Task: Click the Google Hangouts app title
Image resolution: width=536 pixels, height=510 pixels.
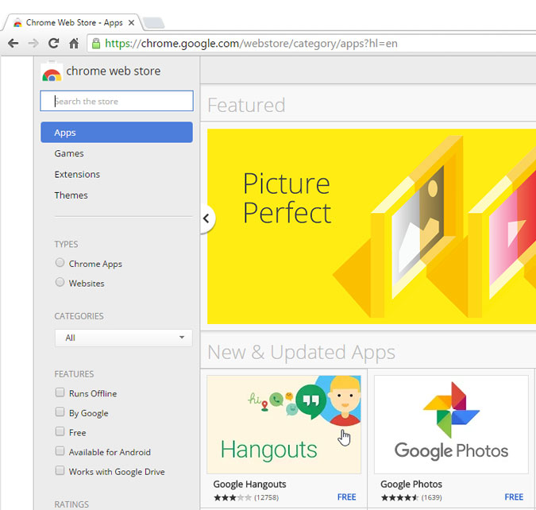Action: 249,484
